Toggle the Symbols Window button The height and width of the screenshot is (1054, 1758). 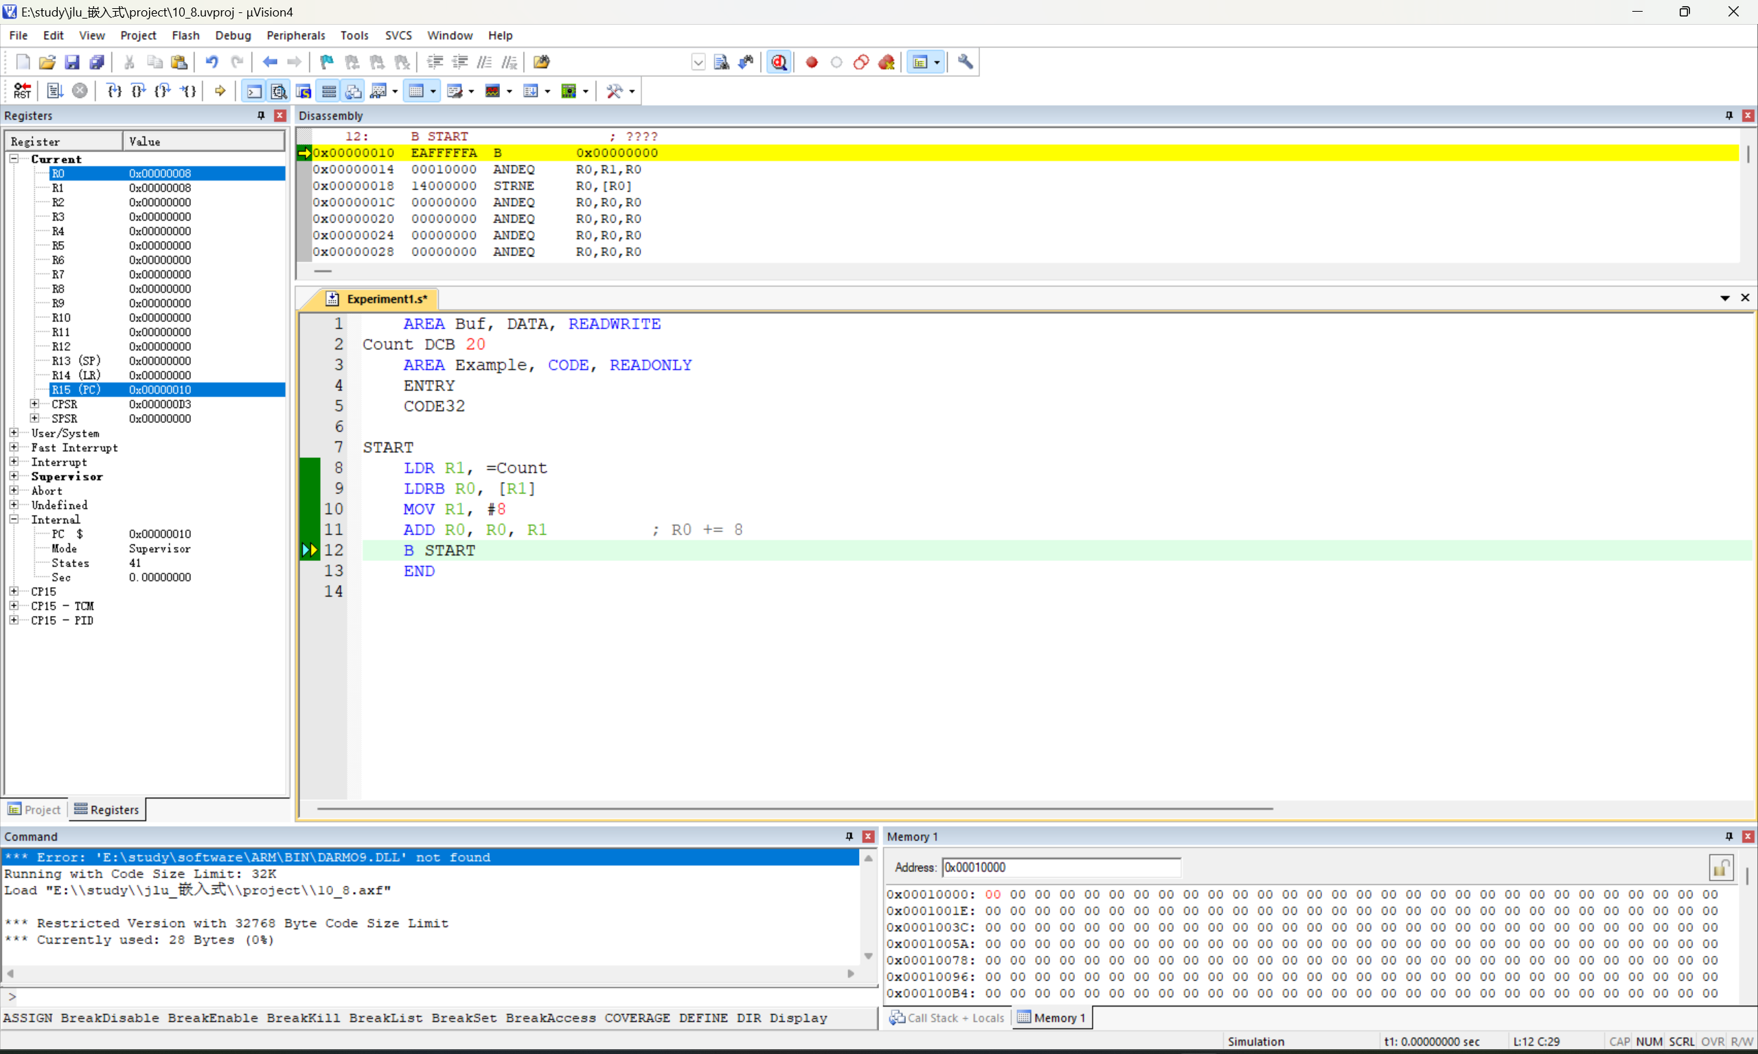pyautogui.click(x=304, y=91)
